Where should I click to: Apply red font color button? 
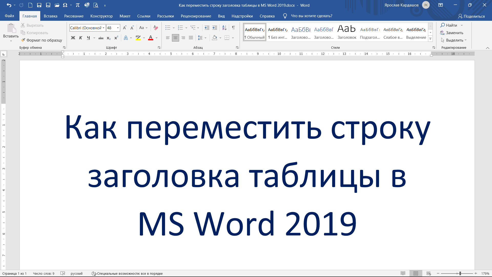[151, 38]
